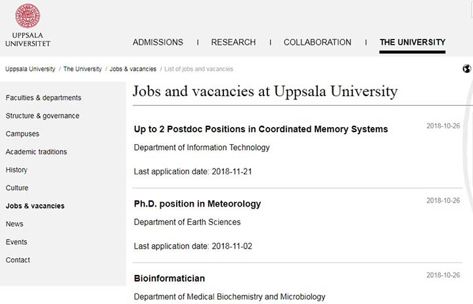The image size is (473, 304).
Task: Go to Jobs & vacancies breadcrumb
Action: [133, 69]
